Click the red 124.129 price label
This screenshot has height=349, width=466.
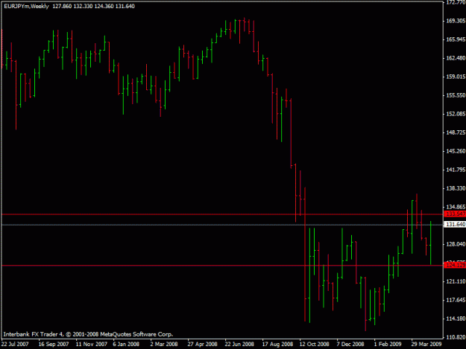click(456, 265)
